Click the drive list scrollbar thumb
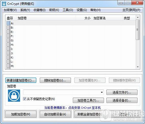 138,30
